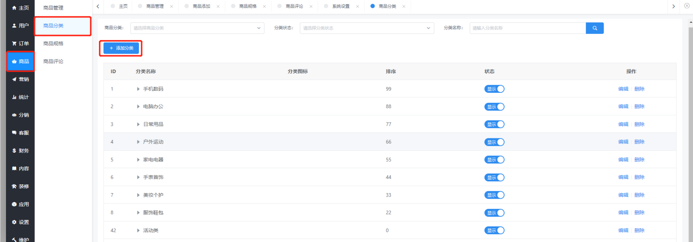Expand the 电脑办公 category row
This screenshot has width=693, height=242.
point(138,107)
